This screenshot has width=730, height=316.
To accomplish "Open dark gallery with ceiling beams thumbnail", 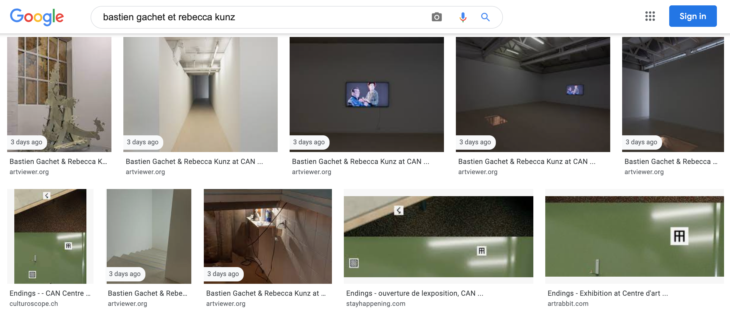I will point(673,95).
